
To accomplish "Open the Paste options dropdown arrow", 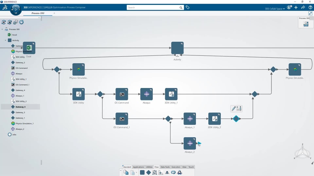I will (136, 173).
